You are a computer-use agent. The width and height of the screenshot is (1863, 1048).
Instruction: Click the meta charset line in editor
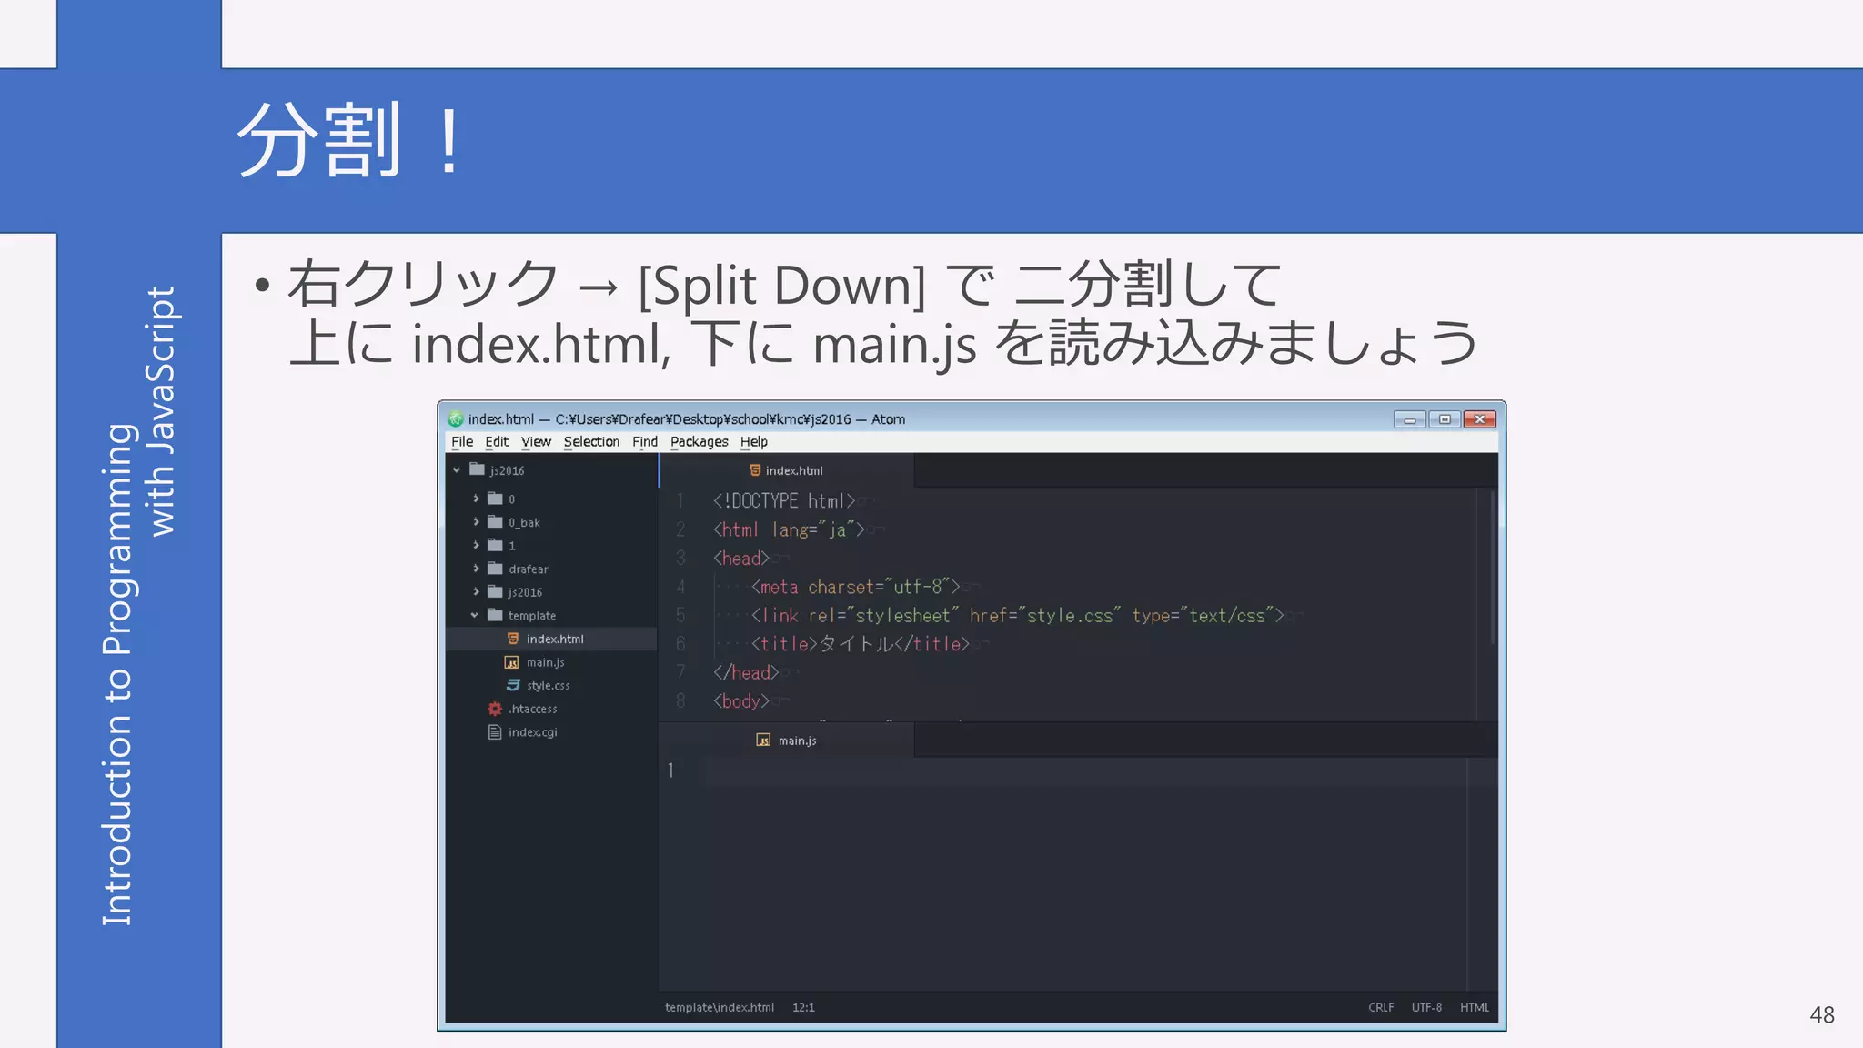point(855,587)
